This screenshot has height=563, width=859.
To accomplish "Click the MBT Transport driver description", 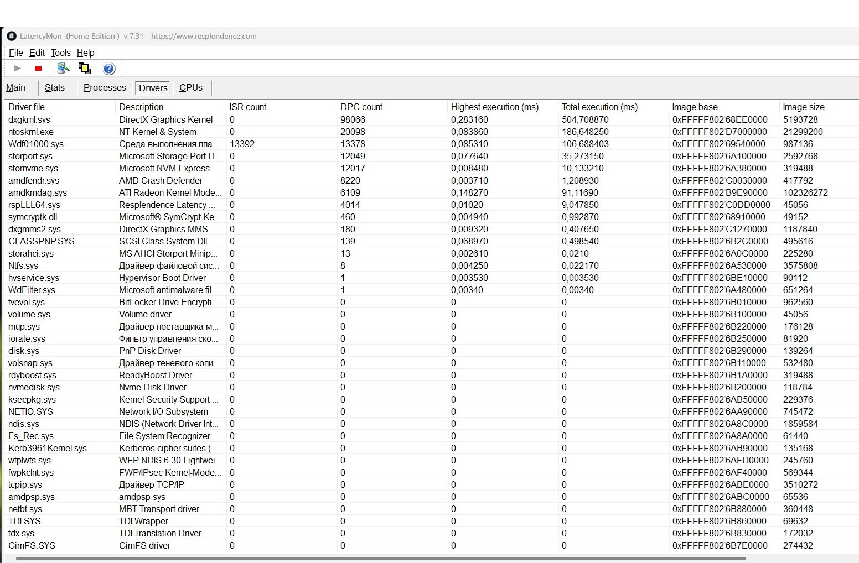I will pos(159,509).
